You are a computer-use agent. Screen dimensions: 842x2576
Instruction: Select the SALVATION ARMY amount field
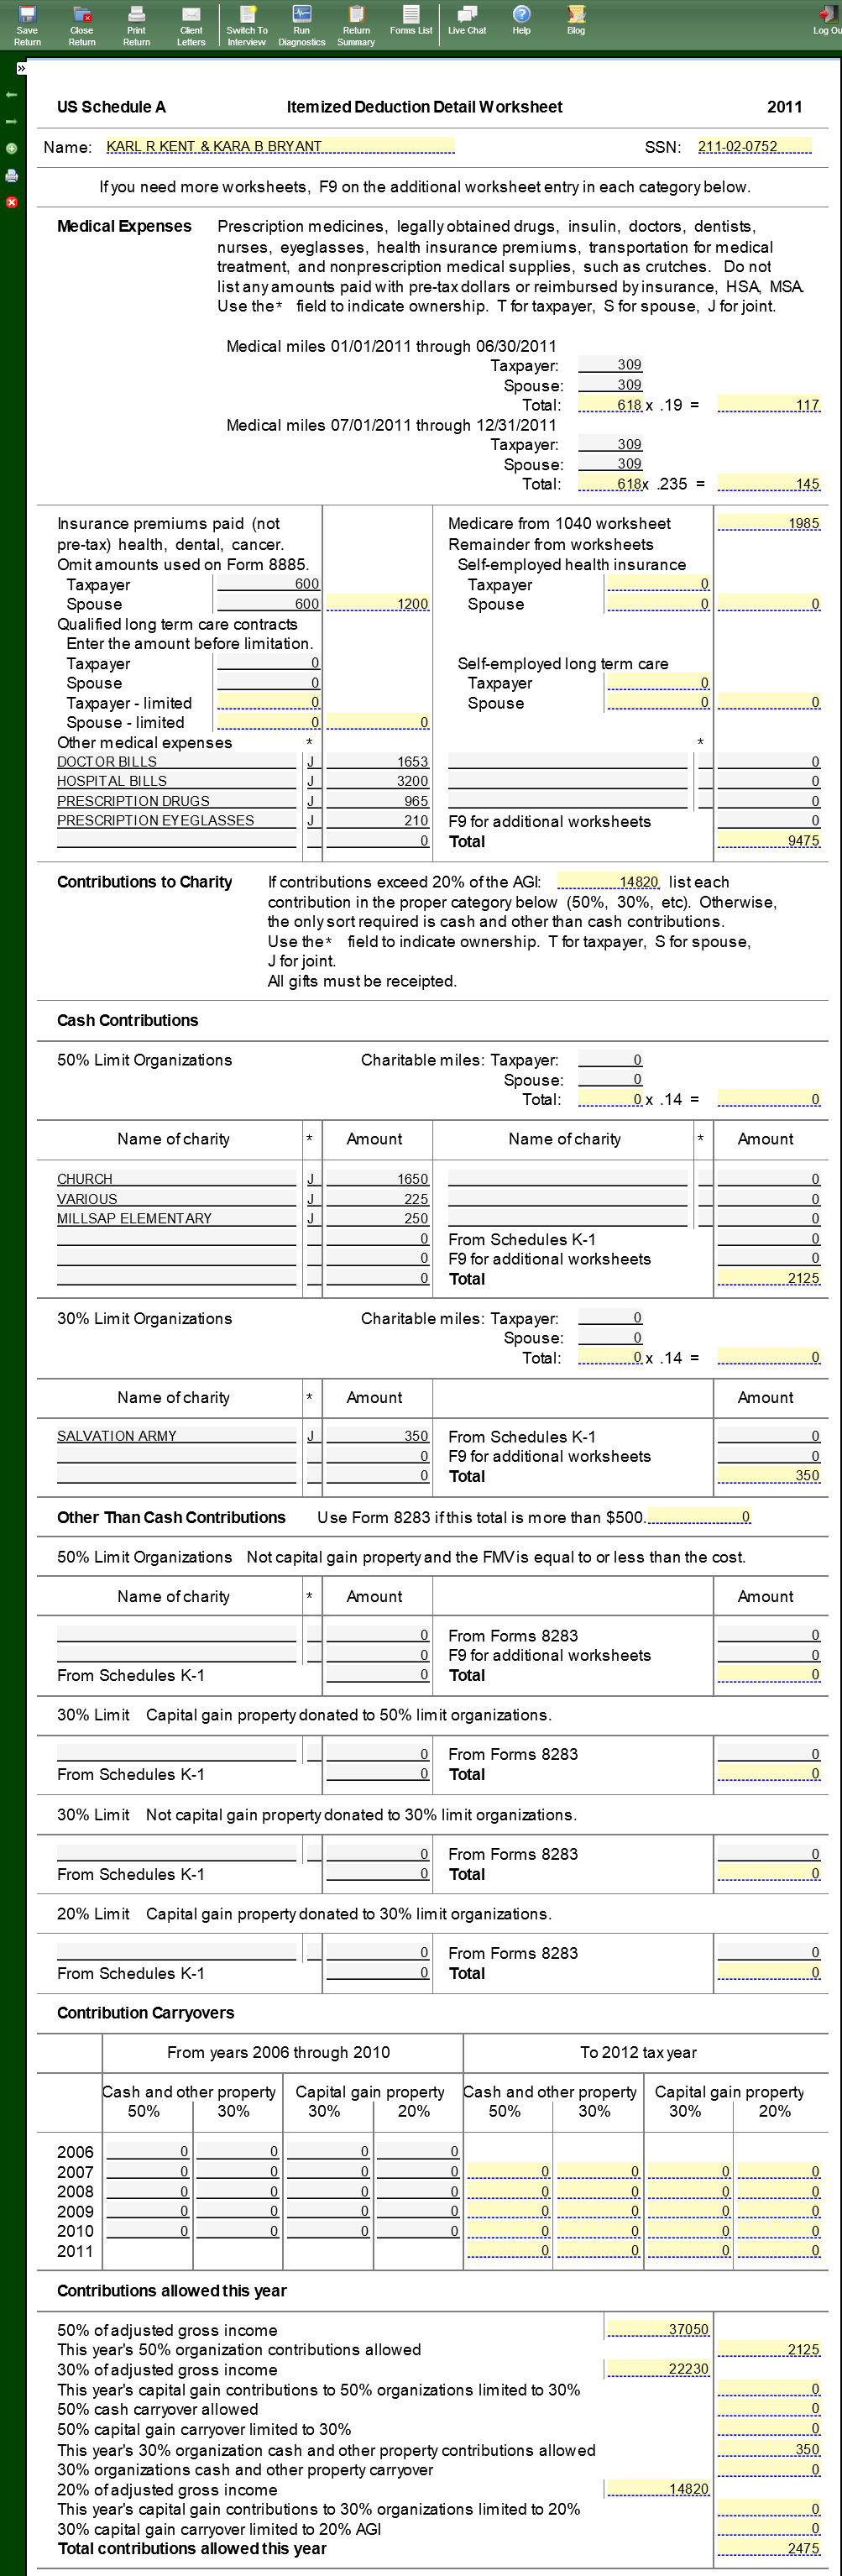(x=378, y=1435)
